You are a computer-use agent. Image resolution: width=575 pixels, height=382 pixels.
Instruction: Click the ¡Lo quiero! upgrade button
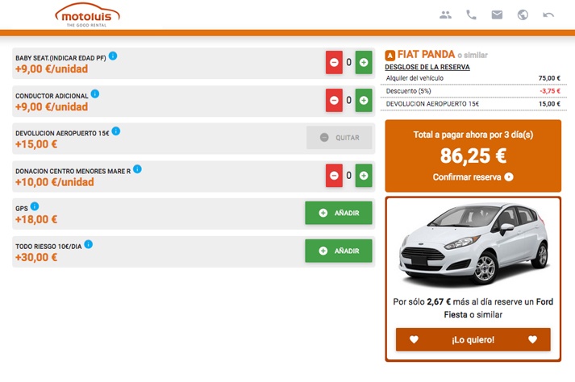click(x=473, y=340)
